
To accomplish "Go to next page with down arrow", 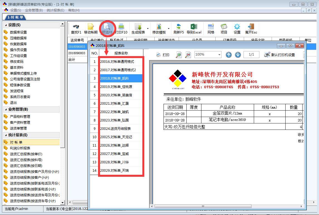I will tap(238, 55).
